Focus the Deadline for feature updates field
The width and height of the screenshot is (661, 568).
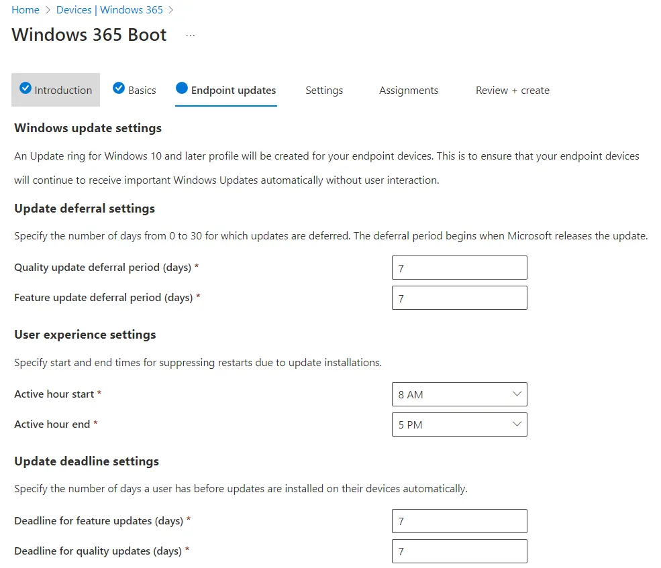[x=459, y=521]
